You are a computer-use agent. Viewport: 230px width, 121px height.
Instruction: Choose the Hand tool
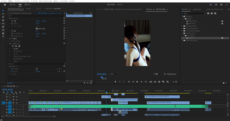(3, 33)
